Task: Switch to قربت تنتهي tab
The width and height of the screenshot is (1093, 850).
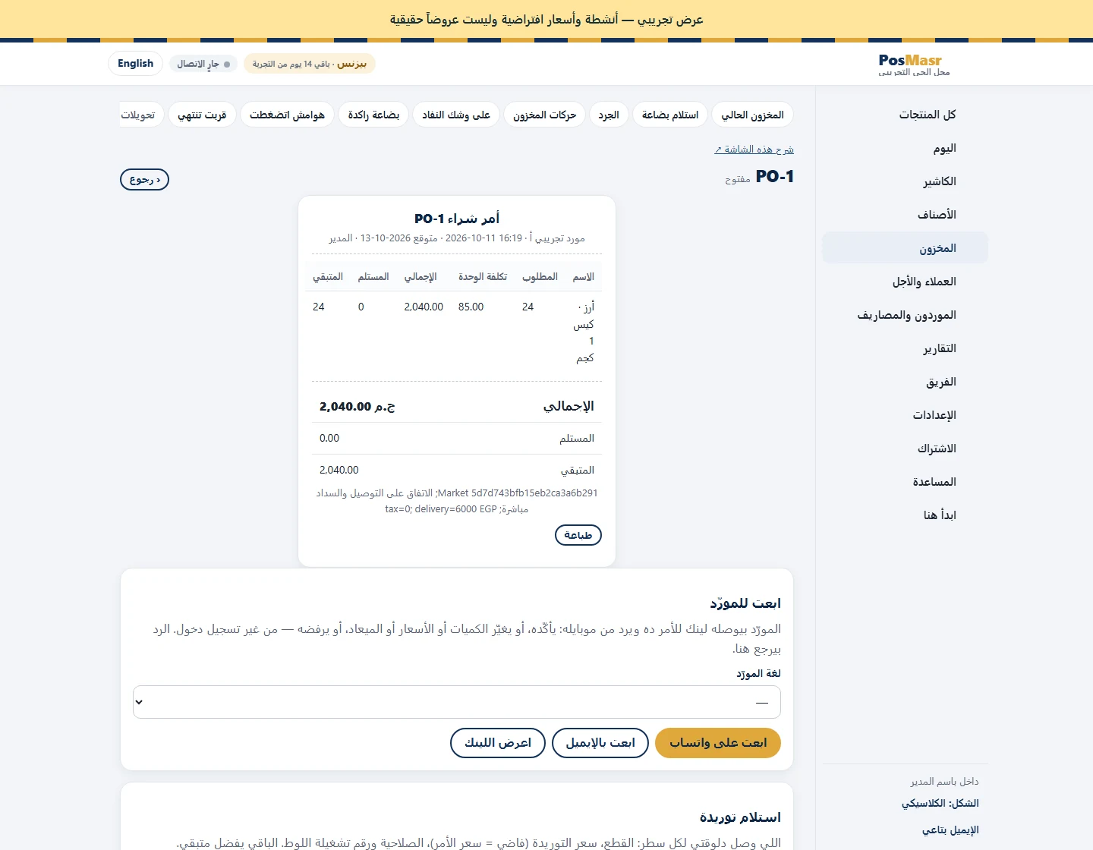Action: tap(202, 115)
